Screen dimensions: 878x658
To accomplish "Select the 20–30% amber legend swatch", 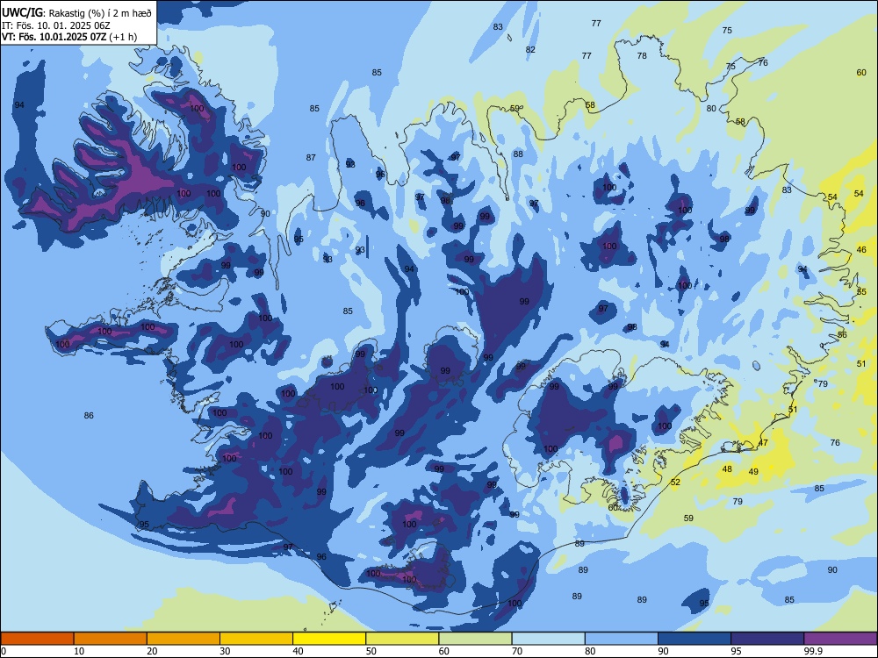I will pyautogui.click(x=184, y=639).
